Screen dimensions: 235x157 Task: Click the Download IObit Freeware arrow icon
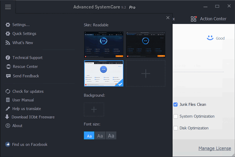click(7, 117)
